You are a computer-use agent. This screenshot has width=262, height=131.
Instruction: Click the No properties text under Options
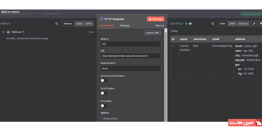click(110, 119)
